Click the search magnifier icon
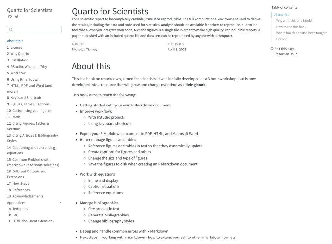 (11, 29)
